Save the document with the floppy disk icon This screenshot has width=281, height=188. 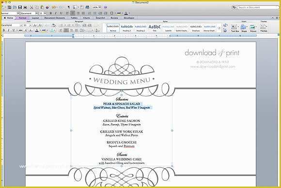(x=20, y=7)
